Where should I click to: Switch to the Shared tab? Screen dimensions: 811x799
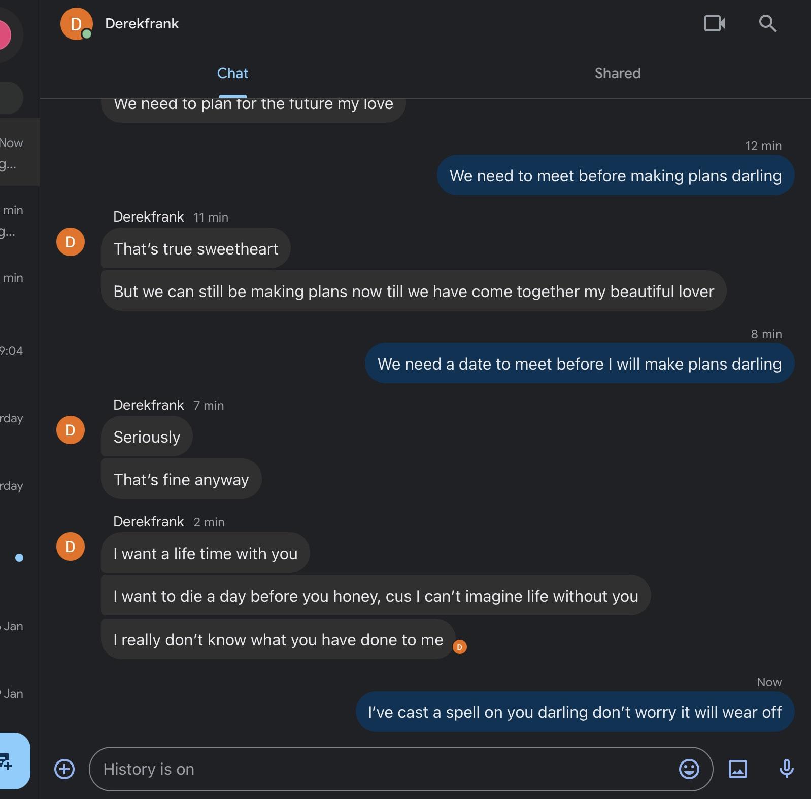[x=617, y=73]
